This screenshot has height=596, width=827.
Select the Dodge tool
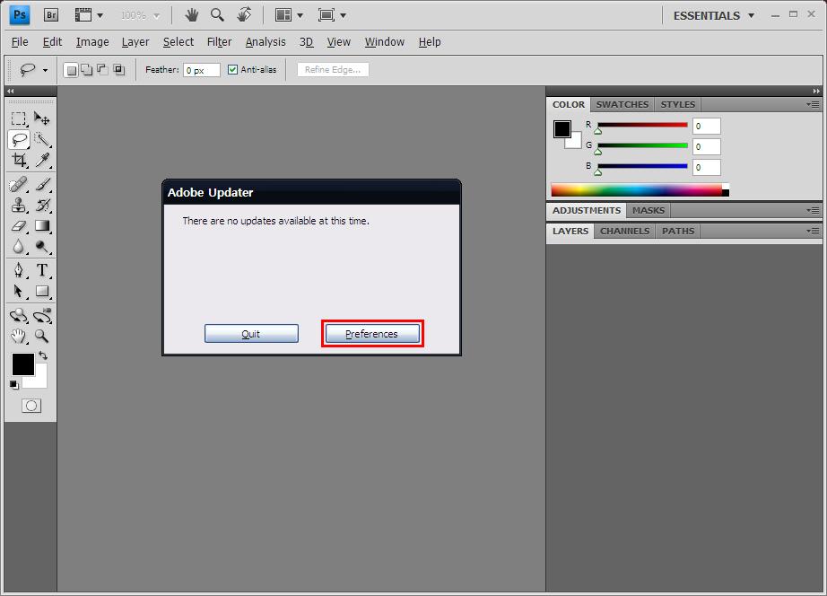tap(41, 246)
